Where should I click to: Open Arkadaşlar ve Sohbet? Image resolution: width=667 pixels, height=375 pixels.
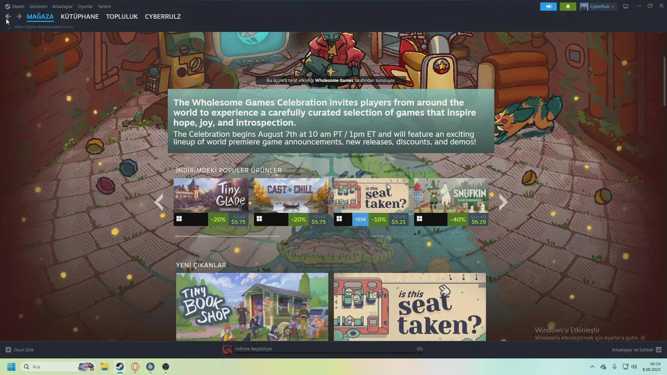click(637, 349)
